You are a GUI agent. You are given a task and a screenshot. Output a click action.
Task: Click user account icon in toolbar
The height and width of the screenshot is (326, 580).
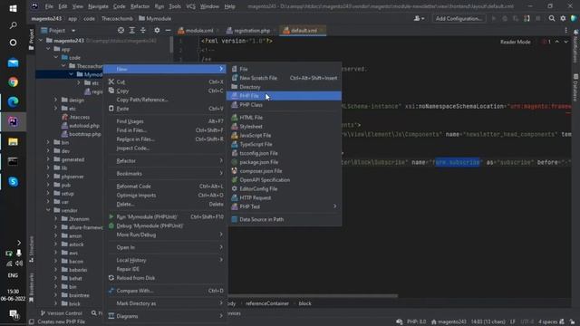click(x=419, y=18)
